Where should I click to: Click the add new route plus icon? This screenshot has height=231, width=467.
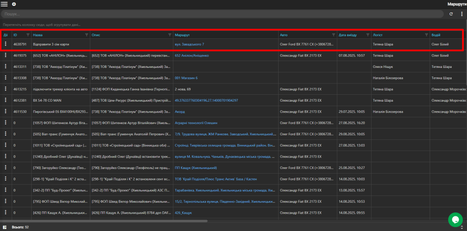point(14,4)
